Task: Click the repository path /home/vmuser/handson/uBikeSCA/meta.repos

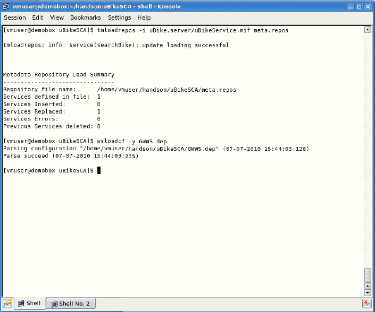Action: click(166, 90)
